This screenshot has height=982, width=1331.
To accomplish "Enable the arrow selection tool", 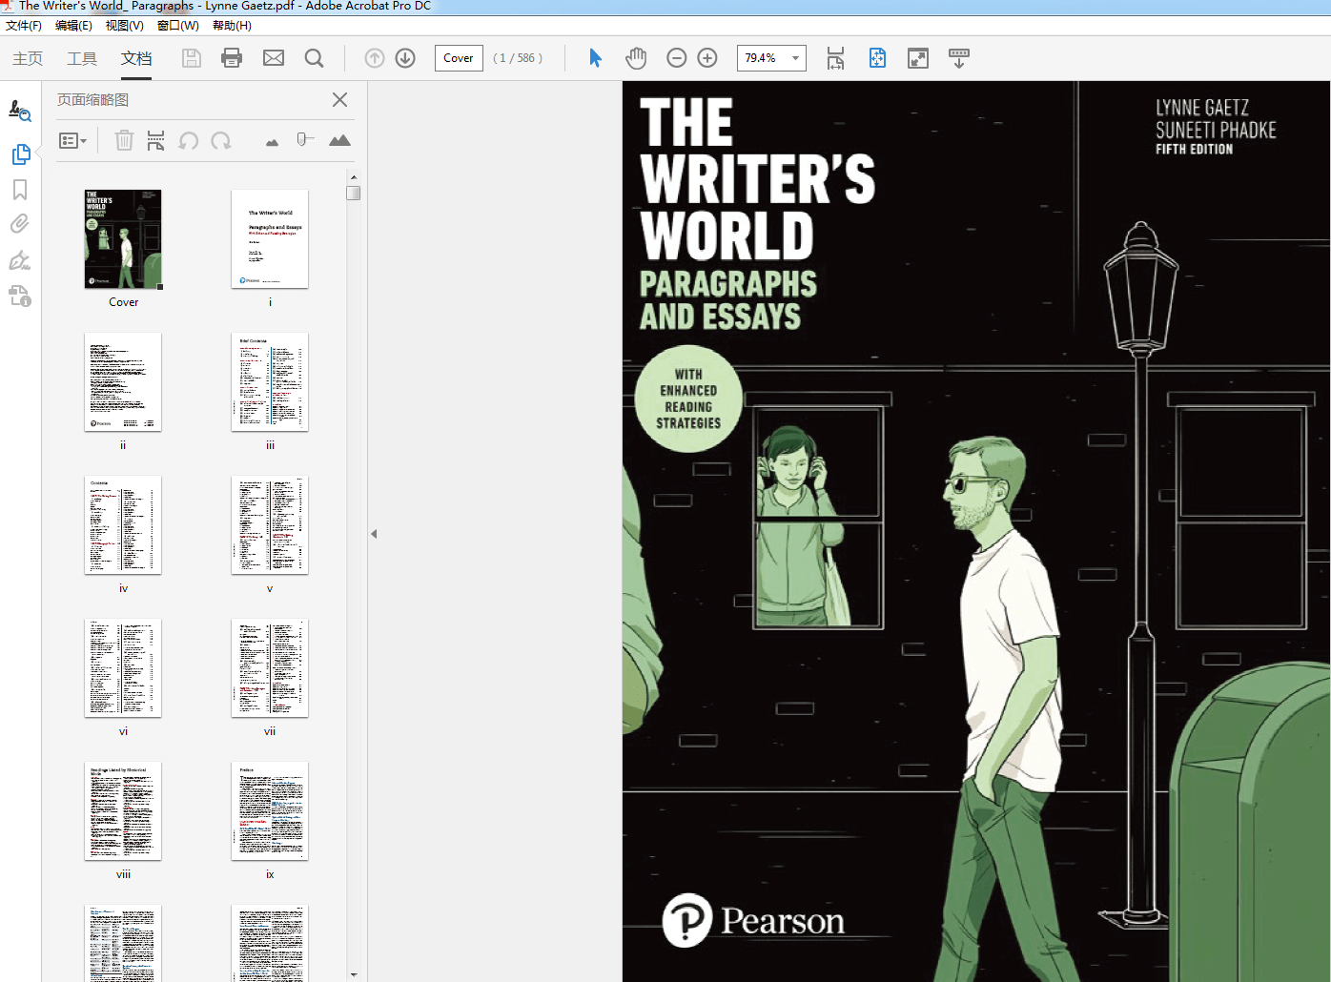I will pos(596,58).
